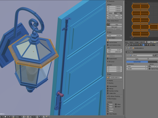Open the Physics properties tab icon
This screenshot has width=158, height=118.
tap(154, 45)
